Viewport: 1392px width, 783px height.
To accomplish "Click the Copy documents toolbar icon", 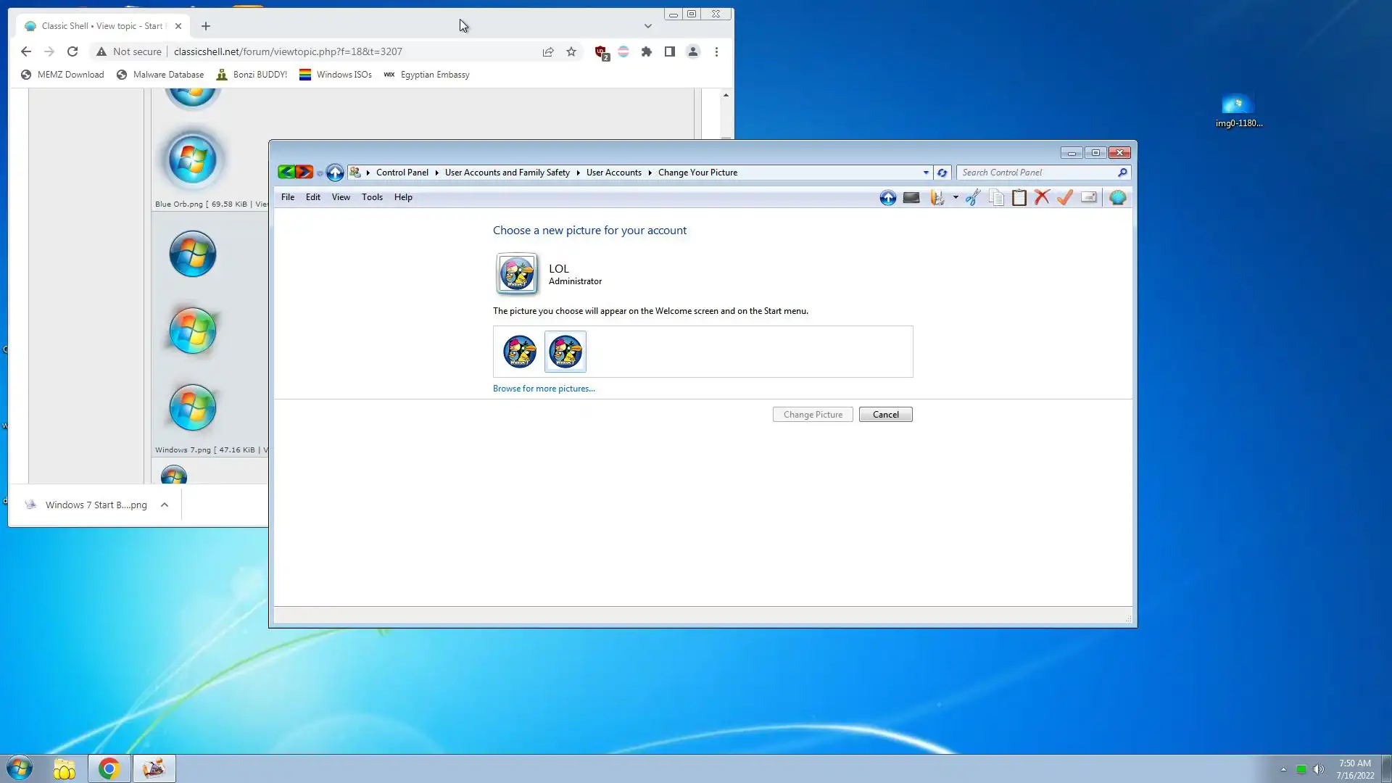I will click(996, 197).
